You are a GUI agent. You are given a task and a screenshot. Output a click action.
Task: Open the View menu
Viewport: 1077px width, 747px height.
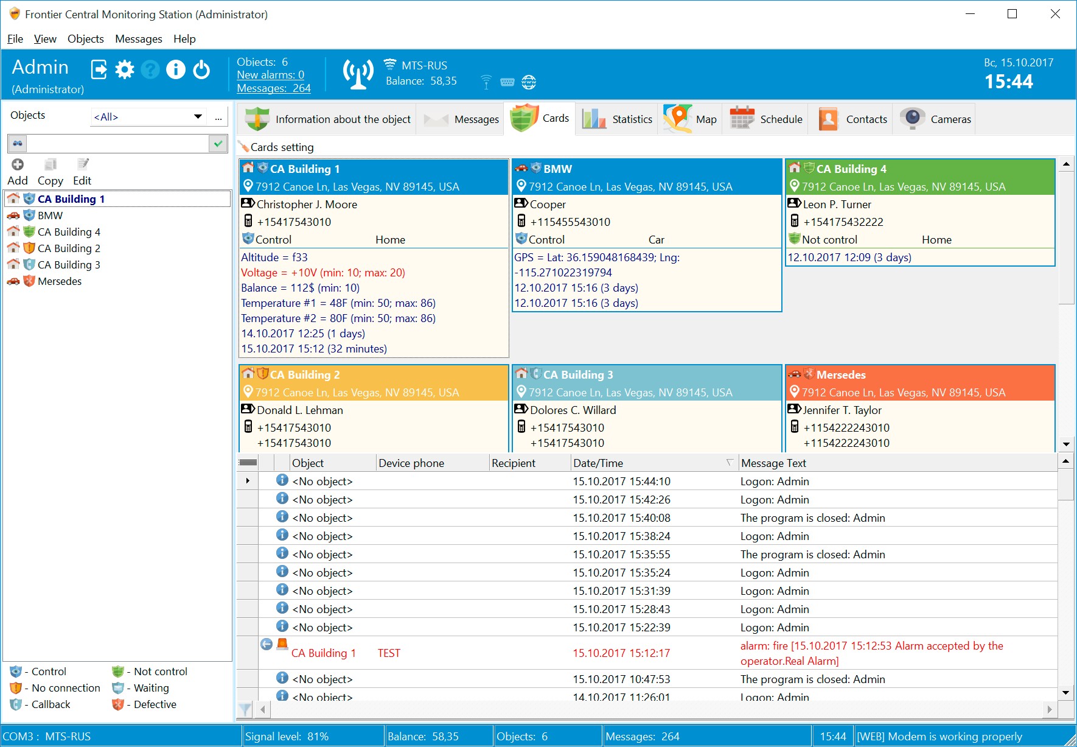pos(45,39)
